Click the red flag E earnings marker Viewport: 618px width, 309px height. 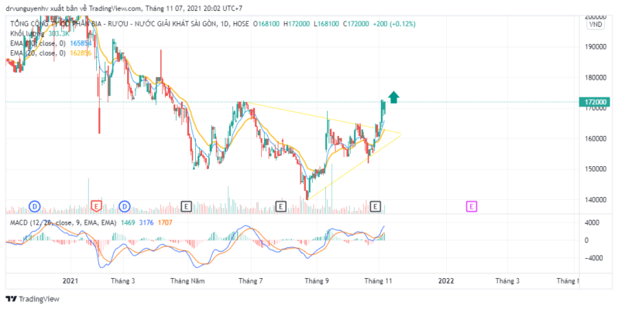[x=97, y=205]
